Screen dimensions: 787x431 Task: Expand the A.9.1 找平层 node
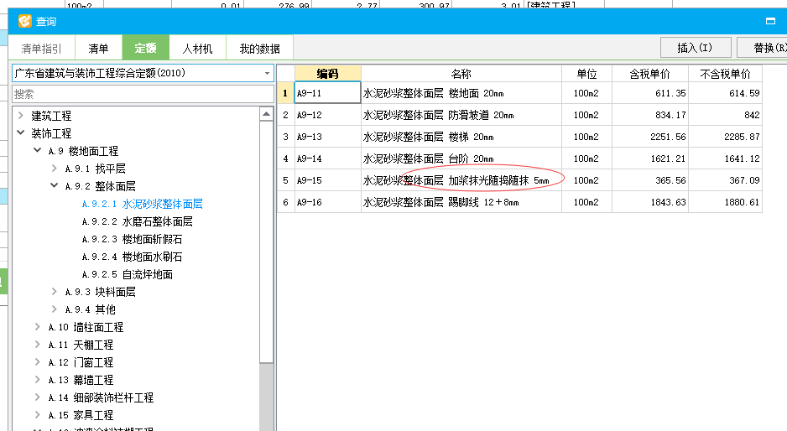55,168
